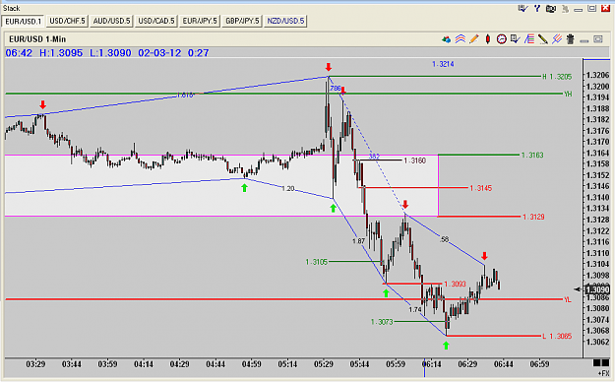The height and width of the screenshot is (382, 615).
Task: Click the black squares icon above +FX
Action: (600, 362)
